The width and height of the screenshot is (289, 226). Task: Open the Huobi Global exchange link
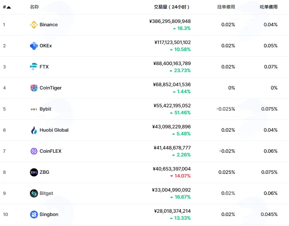[x=54, y=130]
